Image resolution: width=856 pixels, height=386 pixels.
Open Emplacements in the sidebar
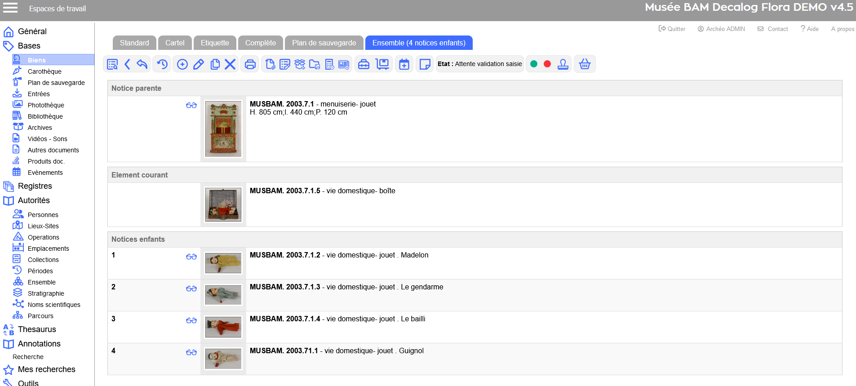point(48,248)
